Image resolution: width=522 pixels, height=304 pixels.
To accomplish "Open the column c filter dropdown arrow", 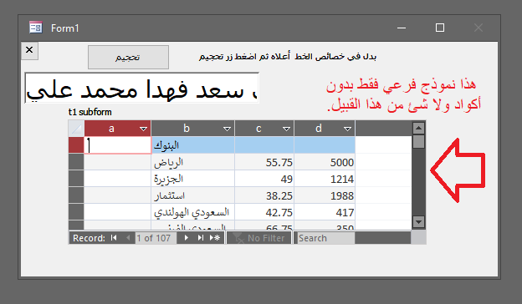I will click(x=286, y=129).
